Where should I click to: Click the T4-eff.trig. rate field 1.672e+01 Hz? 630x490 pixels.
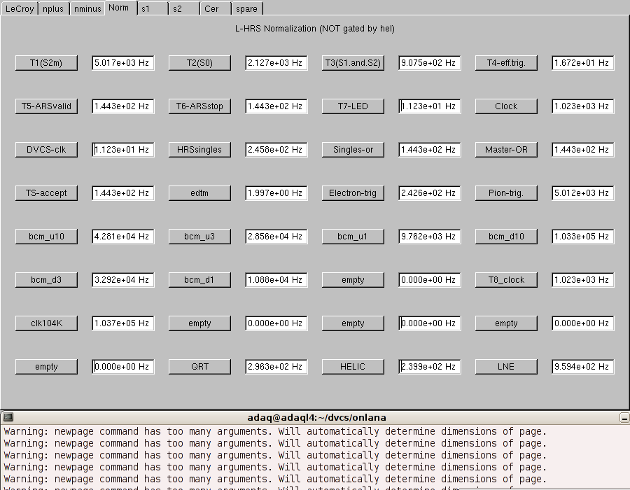(x=583, y=63)
